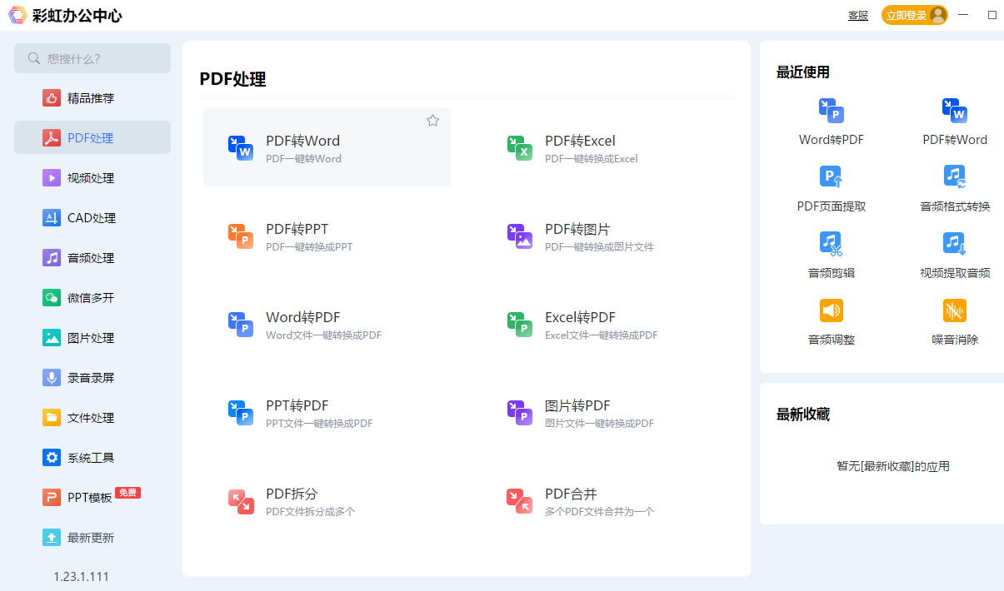The height and width of the screenshot is (591, 1004).
Task: Click the Excel转PDF title text
Action: (580, 317)
